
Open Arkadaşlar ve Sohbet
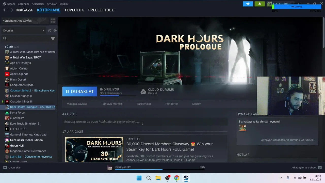[x=306, y=167]
